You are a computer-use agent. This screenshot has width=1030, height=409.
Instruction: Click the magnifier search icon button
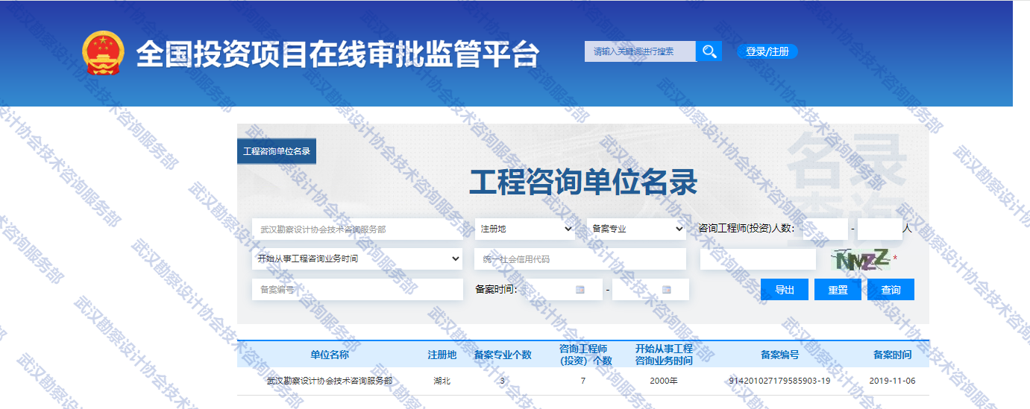(x=709, y=51)
